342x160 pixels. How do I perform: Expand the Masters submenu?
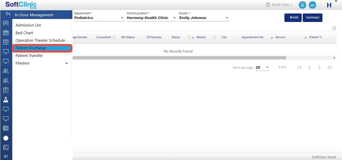pos(67,63)
